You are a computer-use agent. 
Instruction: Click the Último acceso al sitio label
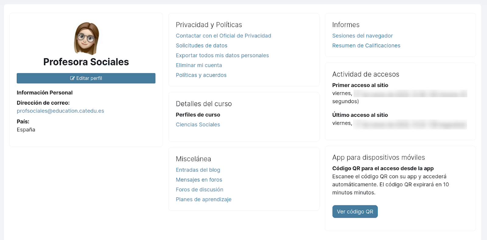tap(360, 115)
